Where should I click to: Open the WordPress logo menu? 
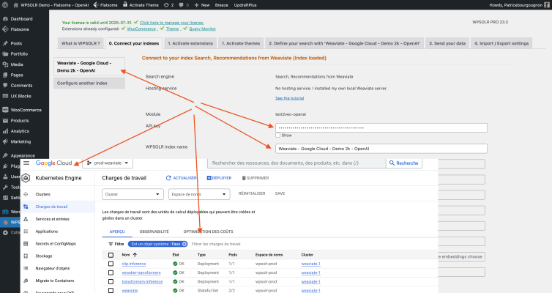[5, 5]
